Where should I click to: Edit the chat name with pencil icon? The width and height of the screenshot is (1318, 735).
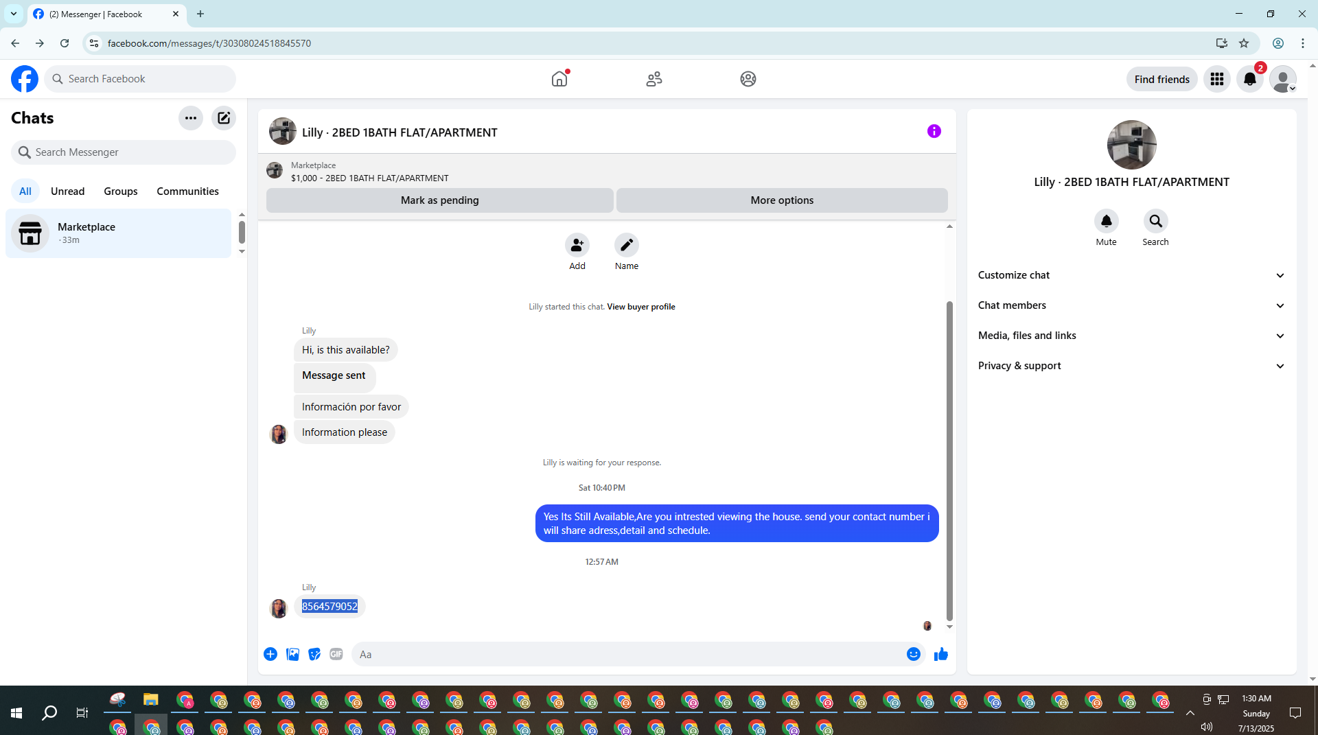tap(627, 245)
